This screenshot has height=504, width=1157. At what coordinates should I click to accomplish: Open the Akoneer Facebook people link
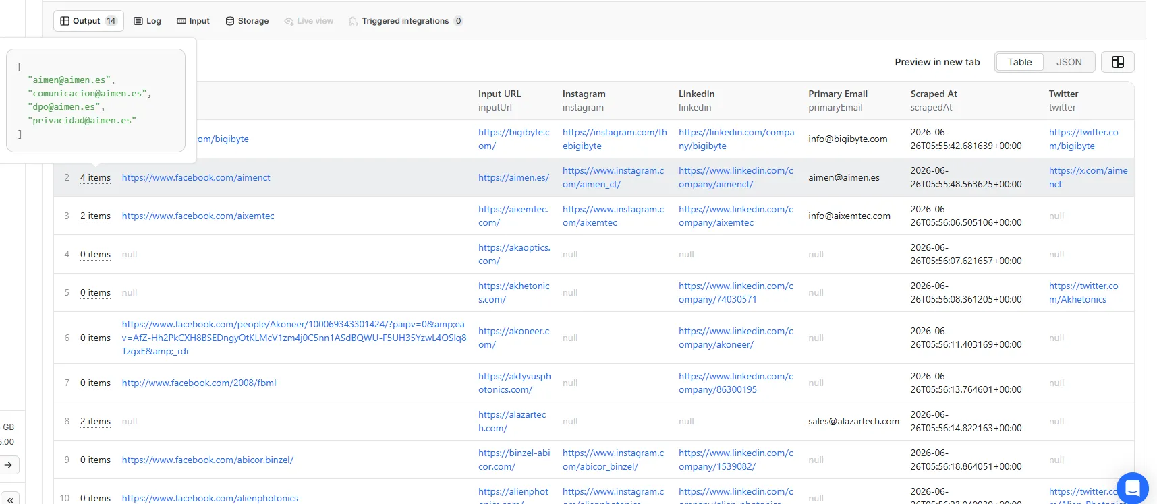point(294,338)
